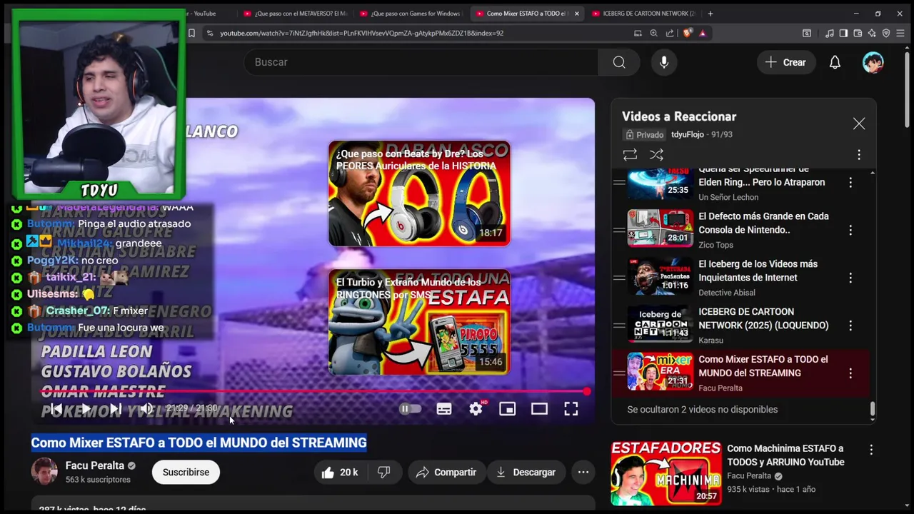
Task: Open the account avatar menu
Action: coord(873,62)
